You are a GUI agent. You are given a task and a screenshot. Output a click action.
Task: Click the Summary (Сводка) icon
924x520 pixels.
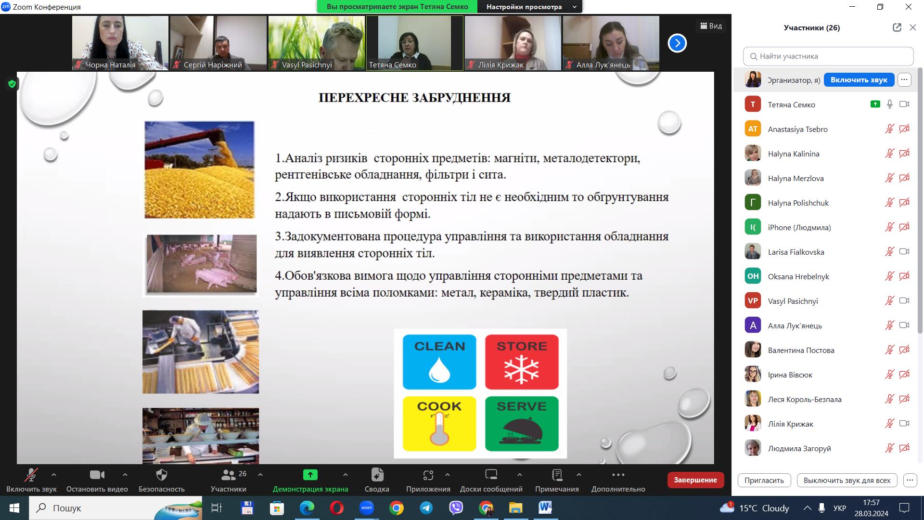[377, 475]
